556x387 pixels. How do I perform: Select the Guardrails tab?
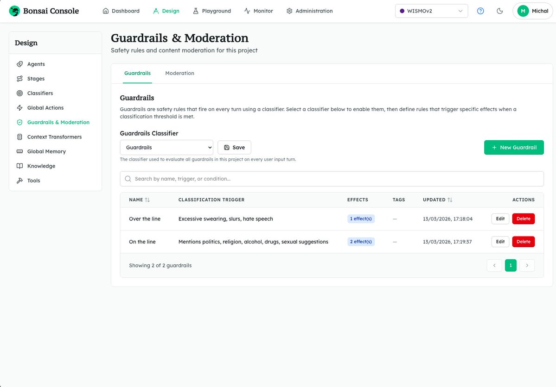click(137, 73)
